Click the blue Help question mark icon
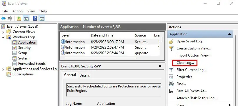The height and width of the screenshot is (106, 238). tap(35, 19)
